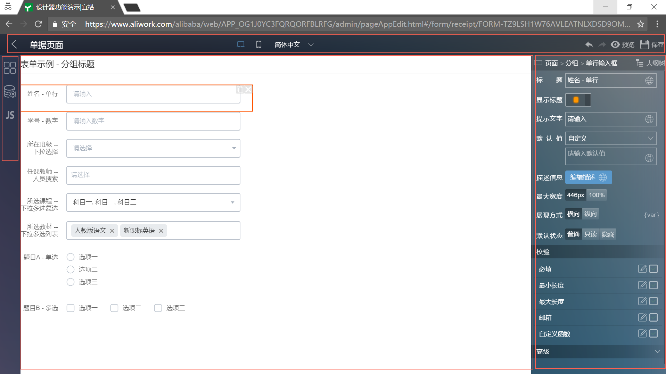Open the 简体中文 language dropdown
Viewport: 666px width, 374px height.
click(x=294, y=44)
